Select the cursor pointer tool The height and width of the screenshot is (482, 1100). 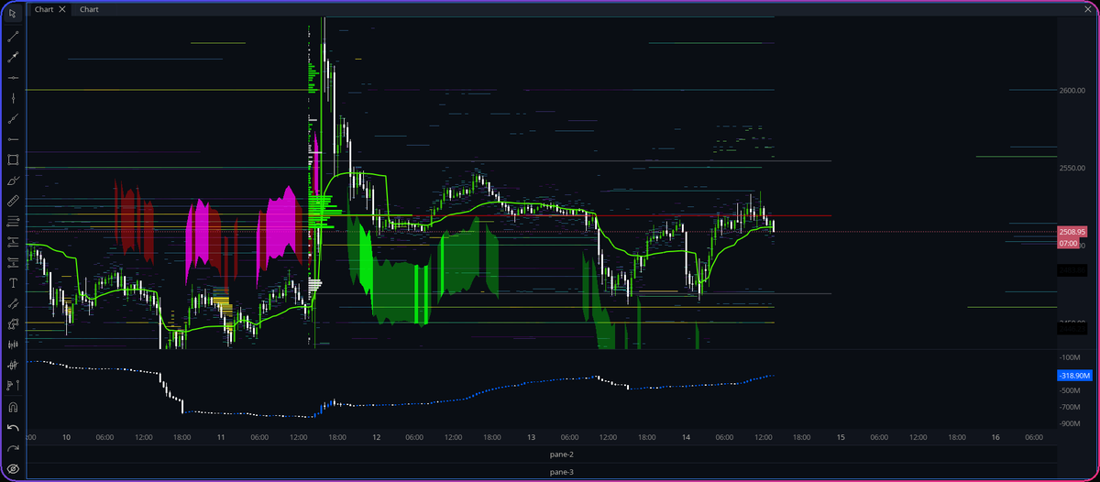pyautogui.click(x=13, y=14)
